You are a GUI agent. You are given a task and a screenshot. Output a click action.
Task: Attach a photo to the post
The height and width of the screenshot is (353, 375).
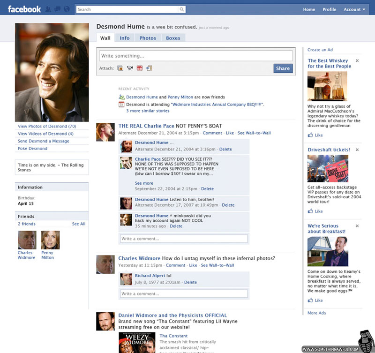tap(120, 68)
